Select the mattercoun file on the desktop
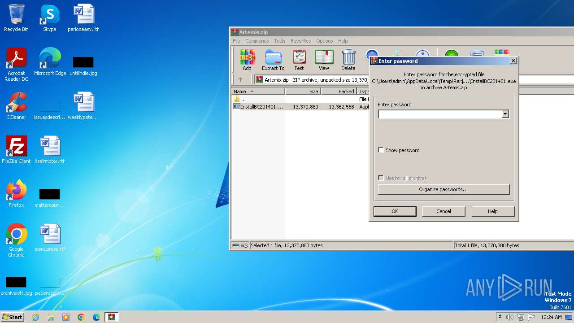 pos(50,197)
